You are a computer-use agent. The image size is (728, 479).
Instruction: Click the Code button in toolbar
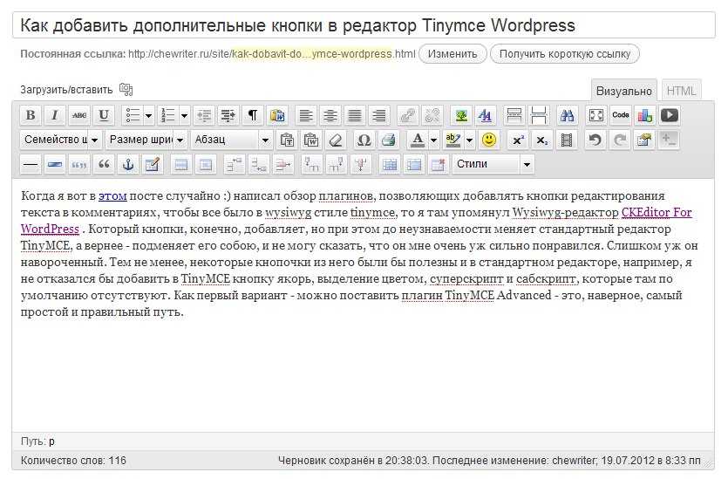[x=621, y=115]
